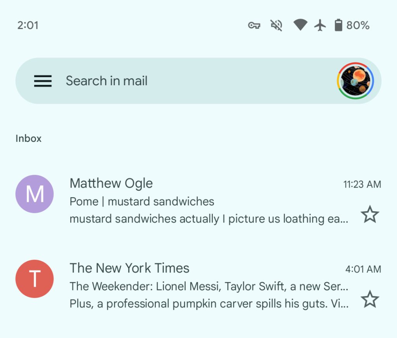
Task: Tap the airplane mode status icon
Action: point(320,26)
